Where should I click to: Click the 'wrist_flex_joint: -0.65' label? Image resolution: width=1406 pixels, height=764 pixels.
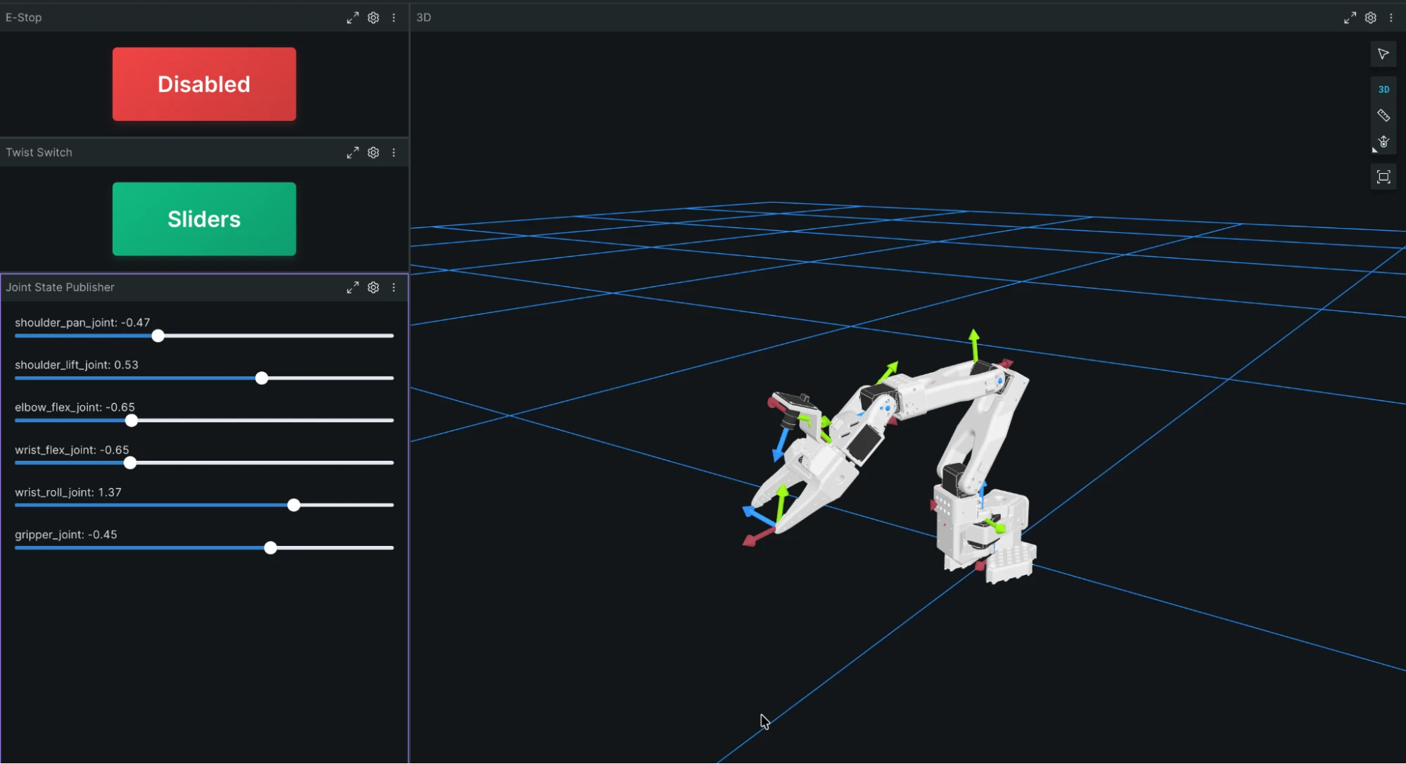click(72, 450)
